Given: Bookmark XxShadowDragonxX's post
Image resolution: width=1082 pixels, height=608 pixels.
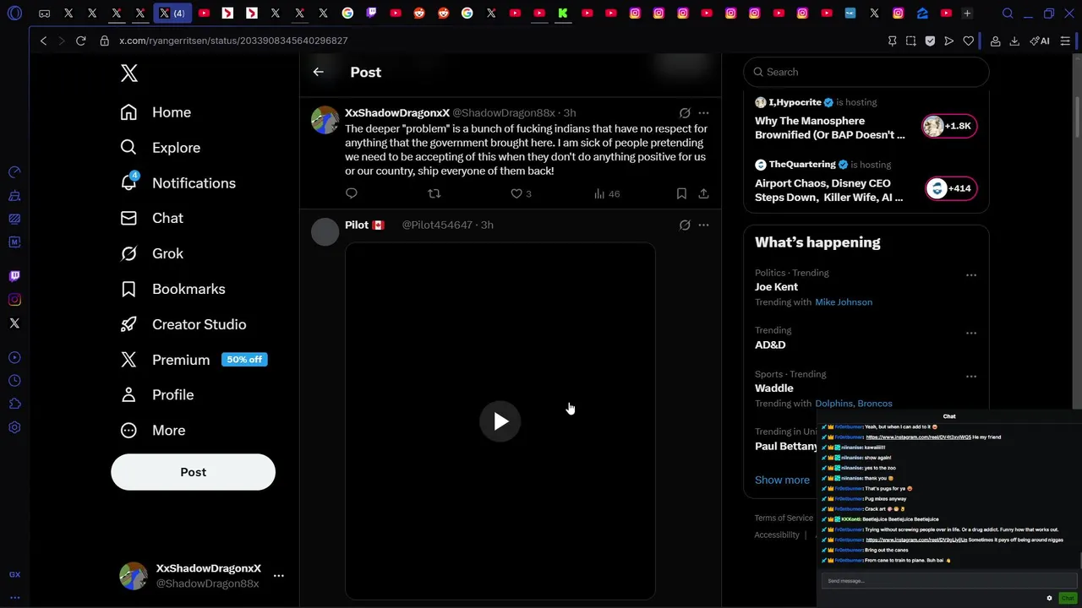Looking at the screenshot, I should tap(681, 193).
